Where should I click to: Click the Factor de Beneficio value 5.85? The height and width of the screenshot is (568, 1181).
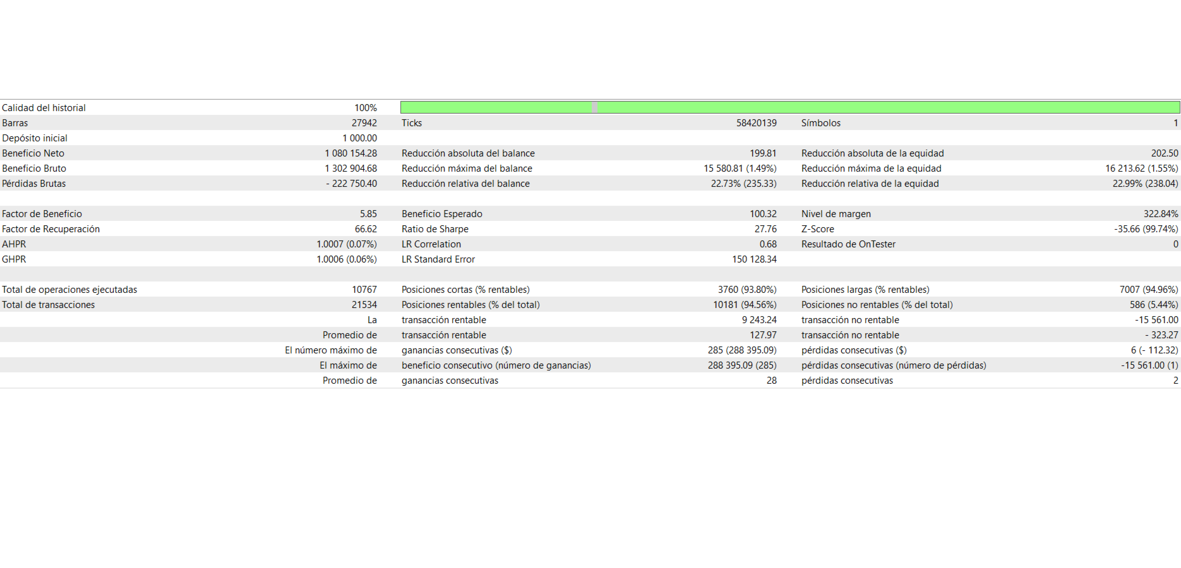[368, 214]
